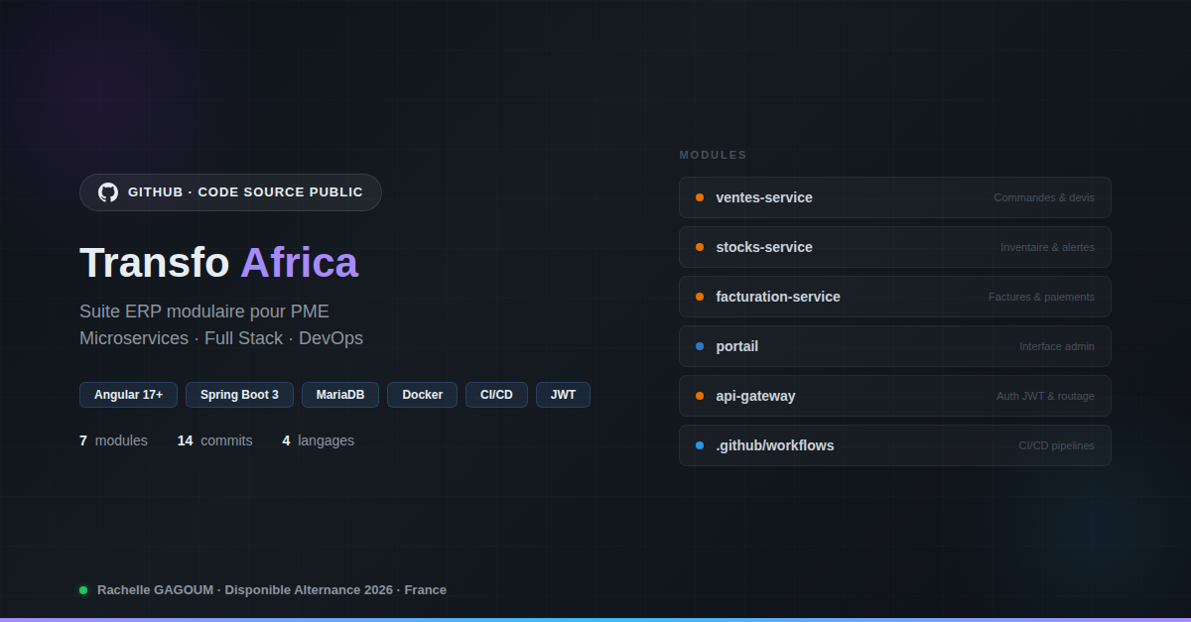
Task: Click the Rachelle GAGOUM footer text
Action: (x=272, y=590)
